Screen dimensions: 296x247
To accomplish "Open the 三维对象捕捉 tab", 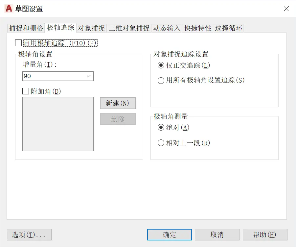I will 129,28.
